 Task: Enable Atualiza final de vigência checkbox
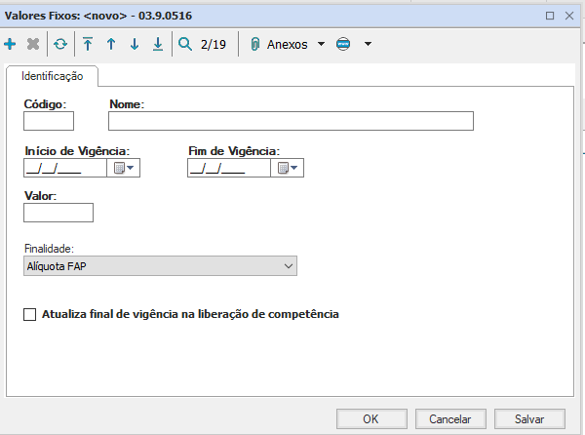(x=29, y=314)
